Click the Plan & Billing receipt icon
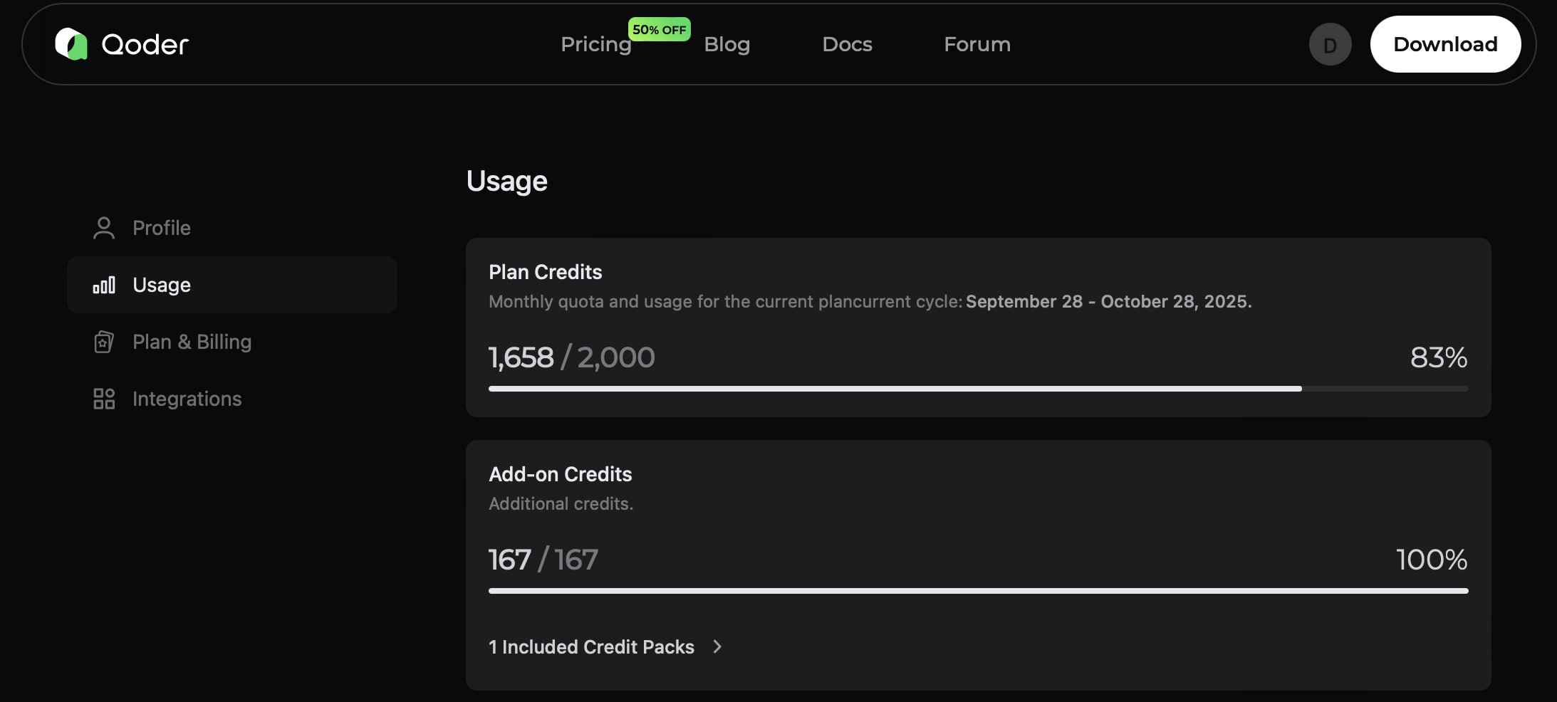The image size is (1557, 702). tap(104, 342)
